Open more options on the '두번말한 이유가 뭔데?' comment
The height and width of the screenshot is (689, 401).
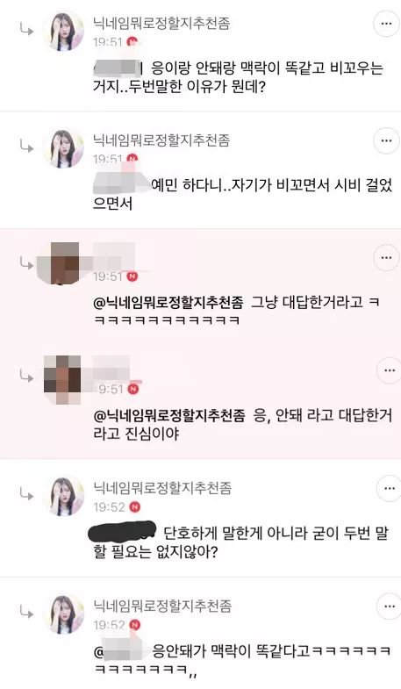click(x=386, y=24)
